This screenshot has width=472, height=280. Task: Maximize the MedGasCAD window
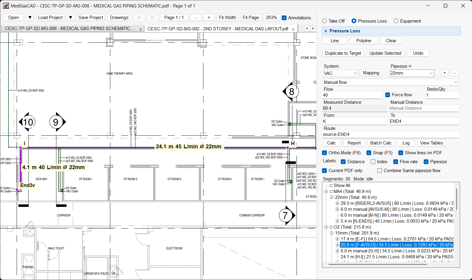445,6
